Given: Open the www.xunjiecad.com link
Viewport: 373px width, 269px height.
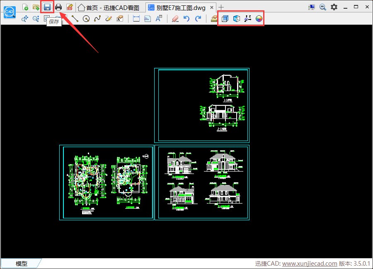Looking at the screenshot, I should coord(310,264).
